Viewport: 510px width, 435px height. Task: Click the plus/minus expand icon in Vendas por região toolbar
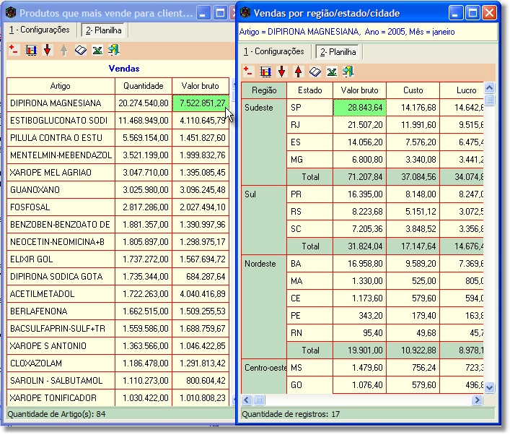point(248,72)
